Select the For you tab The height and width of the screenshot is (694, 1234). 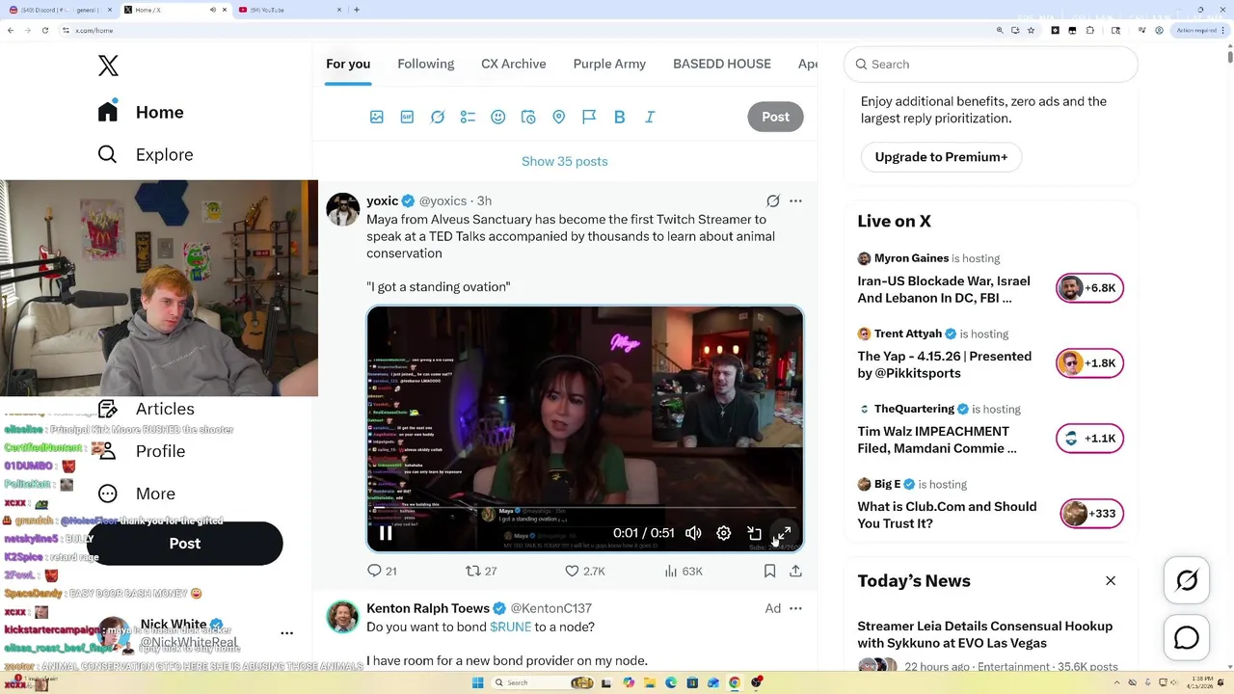tap(348, 64)
